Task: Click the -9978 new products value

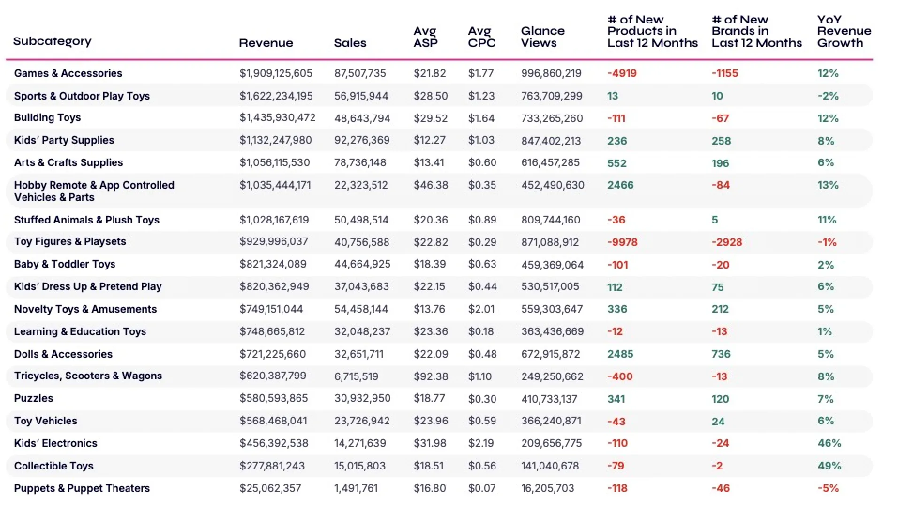Action: (x=623, y=243)
